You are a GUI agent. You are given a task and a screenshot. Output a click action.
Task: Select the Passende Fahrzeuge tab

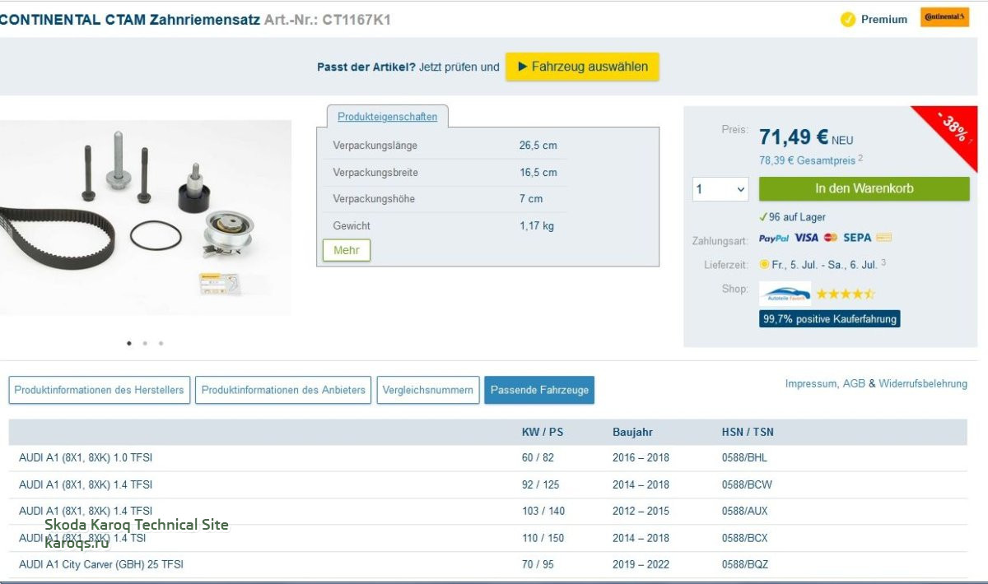pos(539,390)
